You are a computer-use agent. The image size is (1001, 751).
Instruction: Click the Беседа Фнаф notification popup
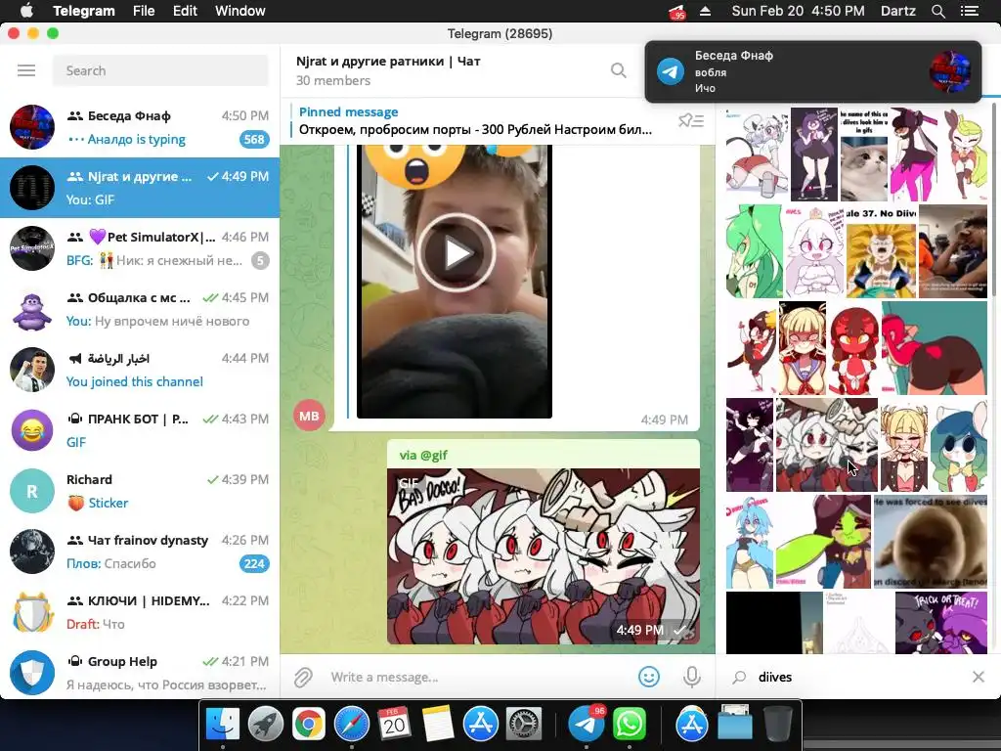click(x=812, y=71)
